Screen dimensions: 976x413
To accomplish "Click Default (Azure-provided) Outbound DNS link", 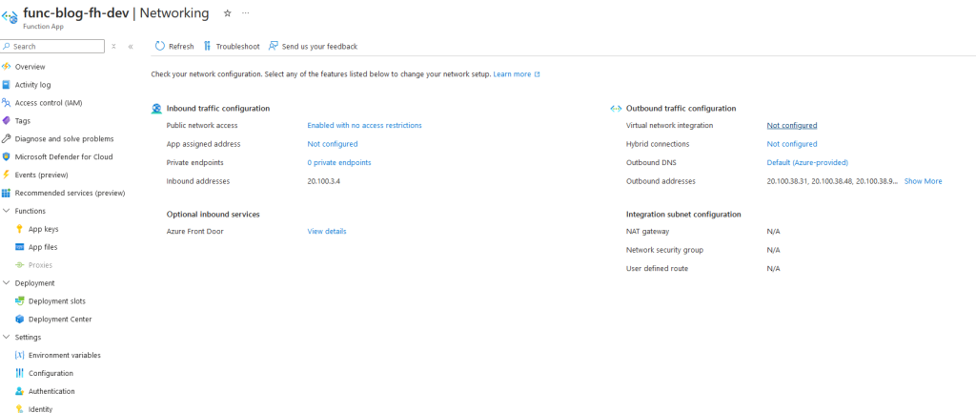I will point(807,162).
